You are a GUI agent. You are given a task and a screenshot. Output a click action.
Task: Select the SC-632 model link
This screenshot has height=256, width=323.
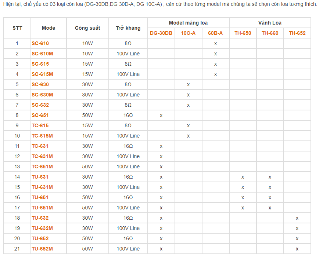click(x=40, y=105)
